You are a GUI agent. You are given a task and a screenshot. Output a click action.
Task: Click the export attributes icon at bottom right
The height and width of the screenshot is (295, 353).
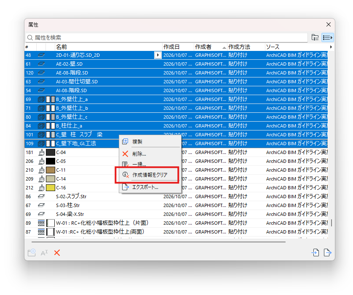[x=327, y=252]
